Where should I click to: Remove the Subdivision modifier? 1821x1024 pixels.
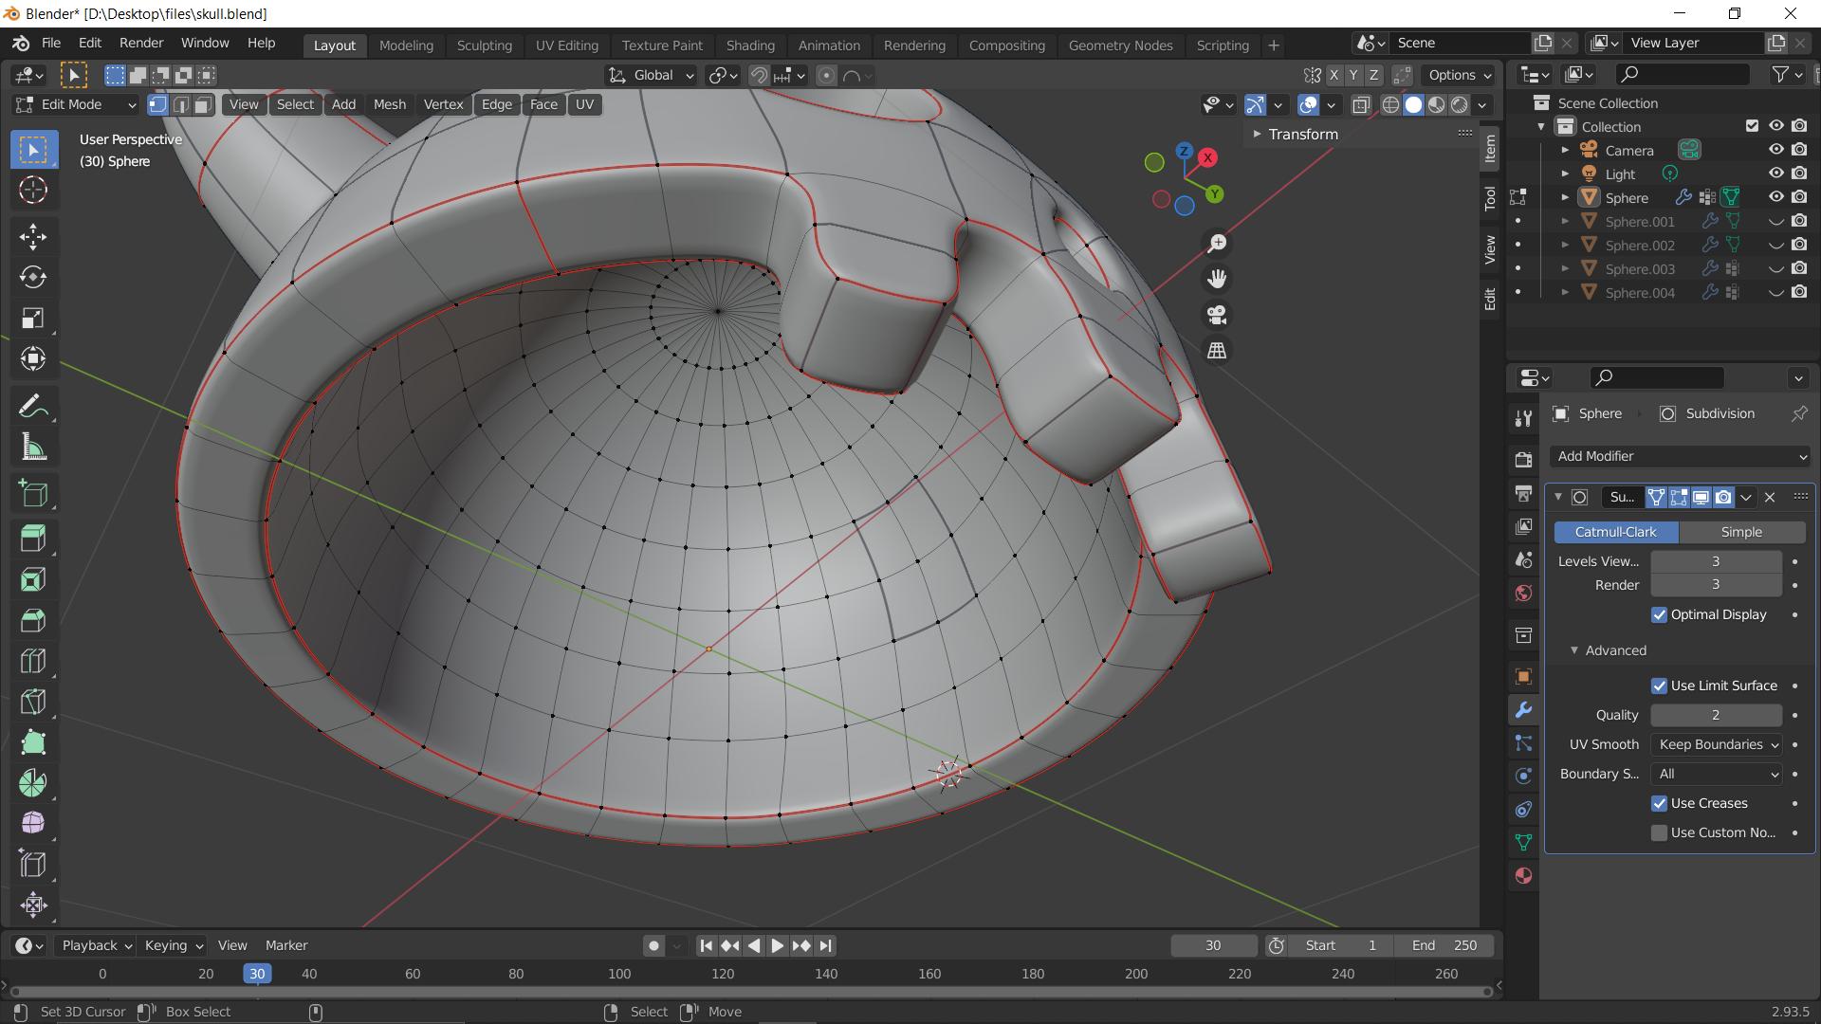coord(1770,497)
